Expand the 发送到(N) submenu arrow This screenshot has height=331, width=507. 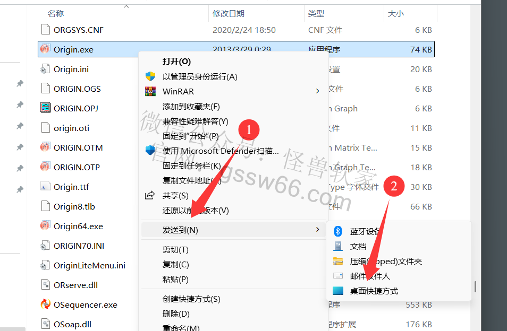click(317, 229)
